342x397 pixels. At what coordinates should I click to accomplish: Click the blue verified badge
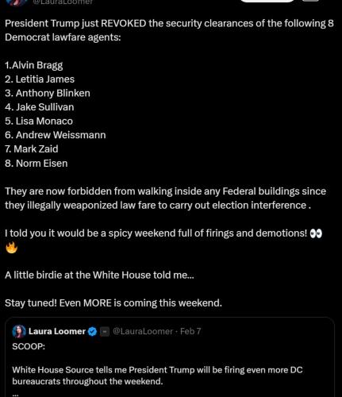click(92, 331)
